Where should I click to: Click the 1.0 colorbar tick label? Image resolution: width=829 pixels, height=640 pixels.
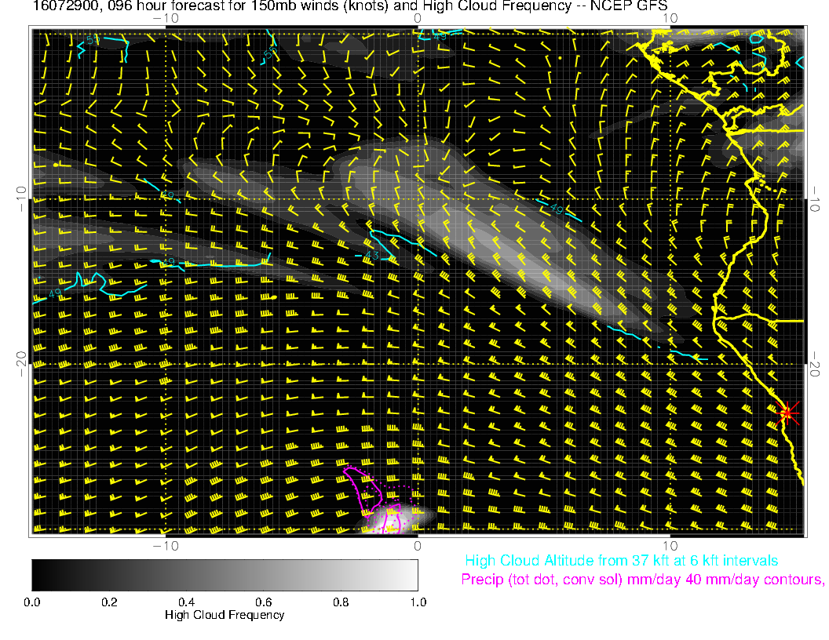pos(417,602)
